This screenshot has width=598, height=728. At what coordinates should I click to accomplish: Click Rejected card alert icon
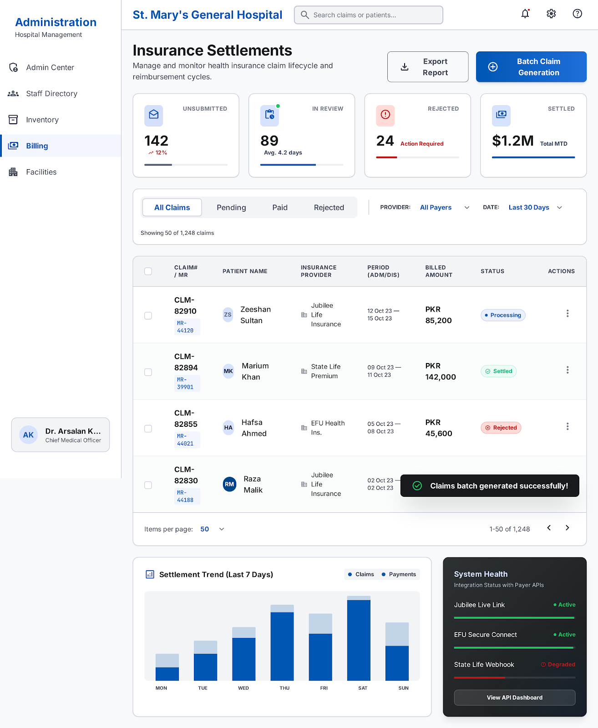pyautogui.click(x=385, y=116)
